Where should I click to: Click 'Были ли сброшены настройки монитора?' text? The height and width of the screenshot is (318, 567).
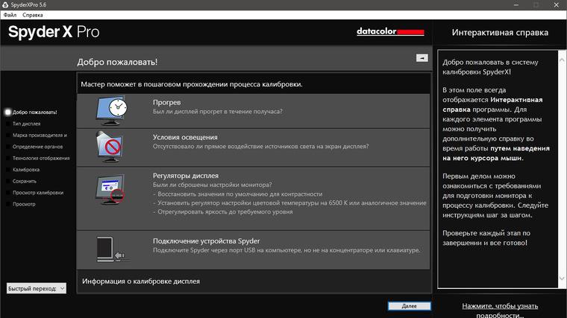(x=212, y=185)
